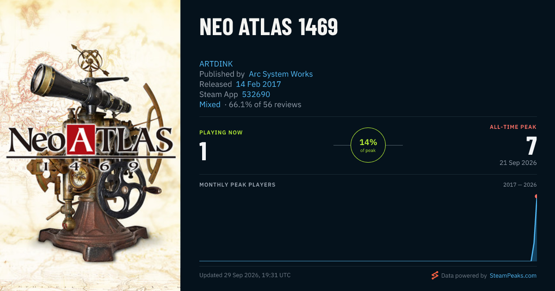
Task: Click the Monthly Peak Players label
Action: (x=237, y=185)
